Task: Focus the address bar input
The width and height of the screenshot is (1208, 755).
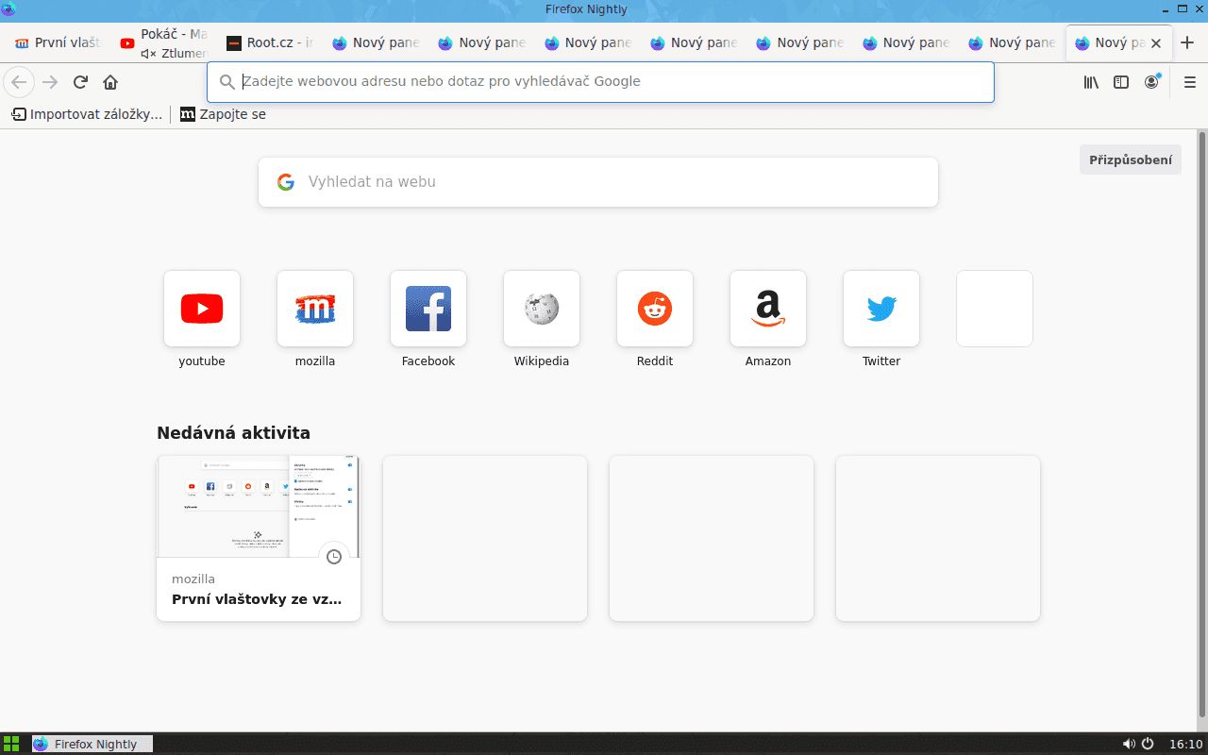Action: 600,82
